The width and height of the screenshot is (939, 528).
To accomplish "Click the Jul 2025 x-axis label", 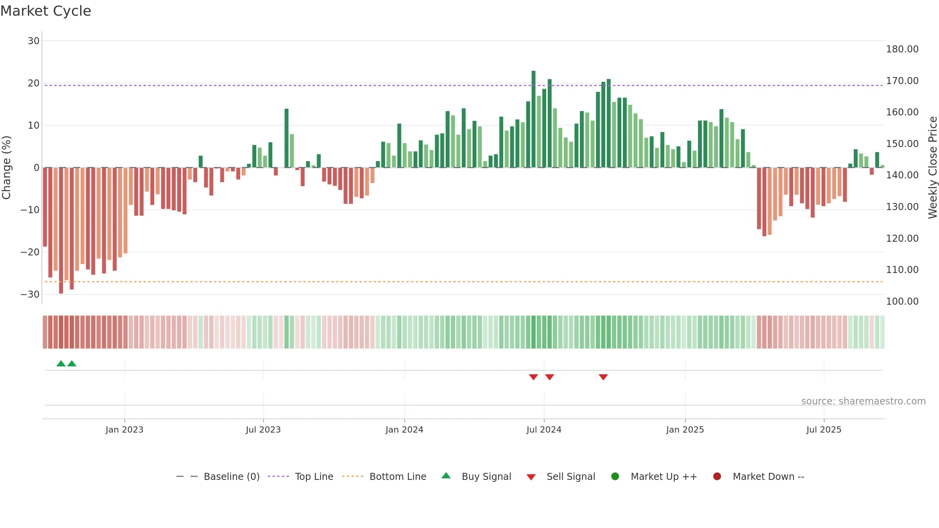I will pos(824,429).
